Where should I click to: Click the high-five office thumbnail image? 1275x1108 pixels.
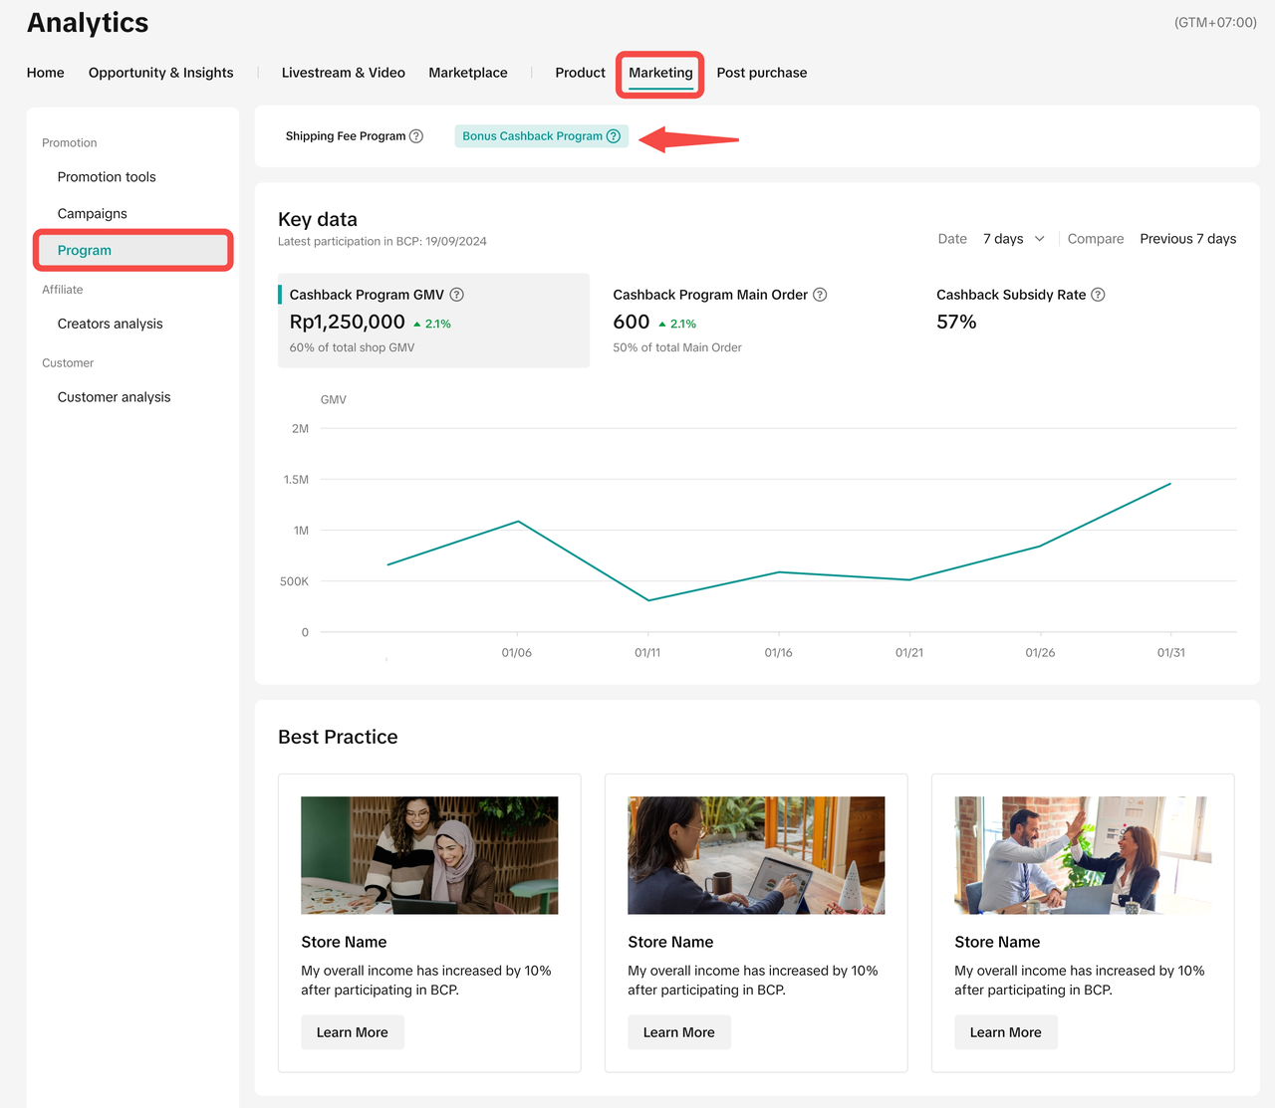[1083, 855]
